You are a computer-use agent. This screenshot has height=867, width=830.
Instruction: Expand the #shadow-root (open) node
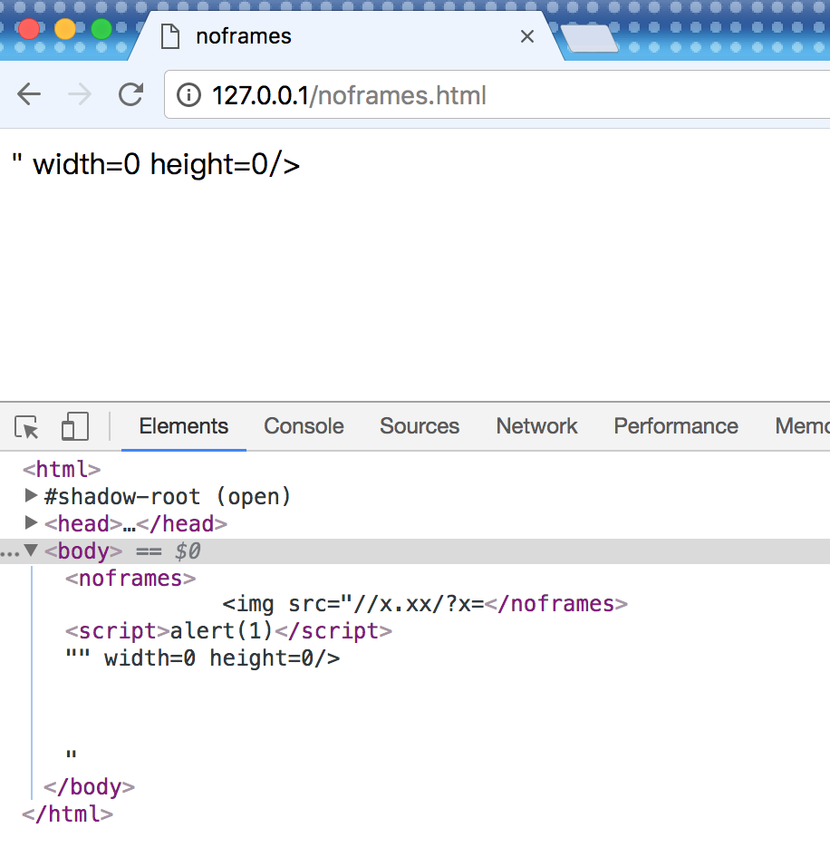pos(31,495)
